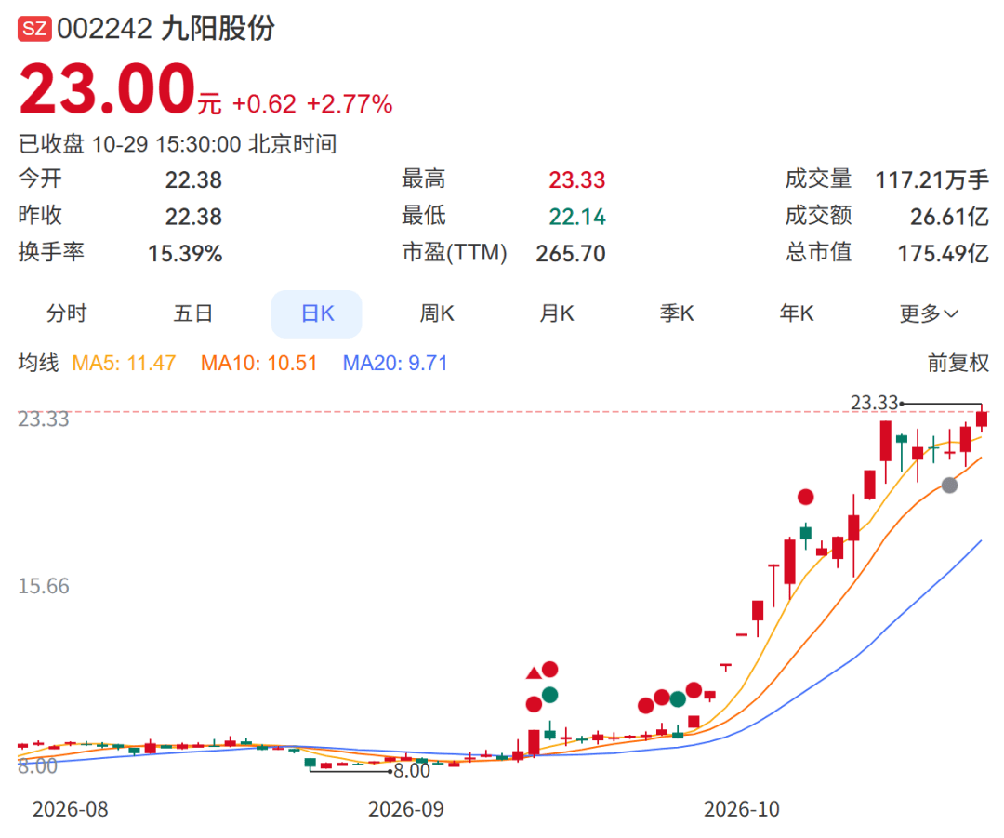
Task: Click the red triangle marker on chart
Action: click(x=534, y=673)
